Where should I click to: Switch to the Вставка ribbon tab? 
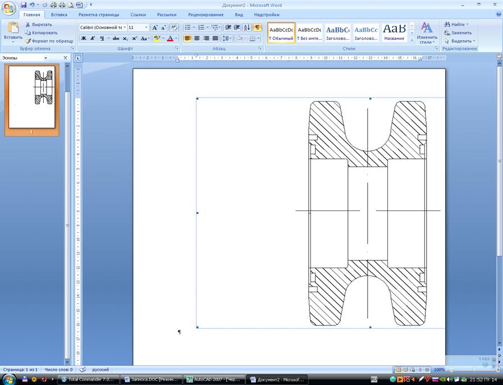click(59, 15)
